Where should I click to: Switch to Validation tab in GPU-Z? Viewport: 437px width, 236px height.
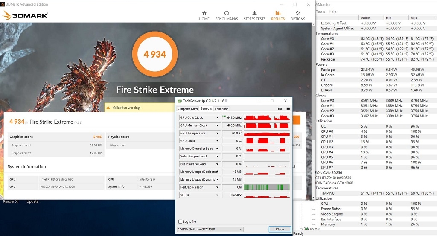click(x=221, y=109)
